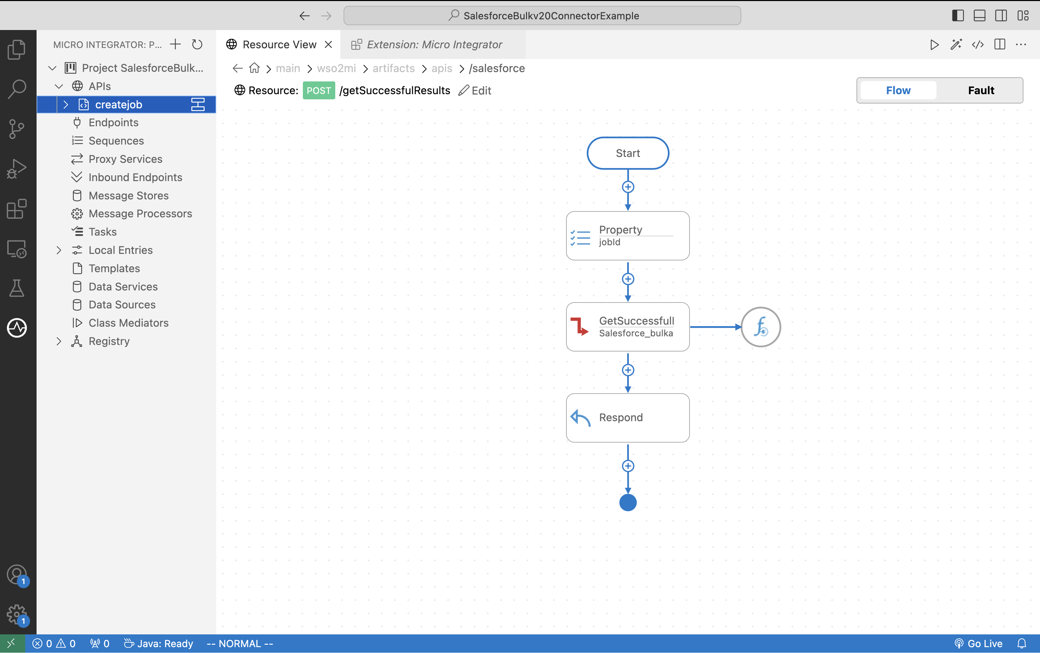The height and width of the screenshot is (653, 1040).
Task: Toggle the primary side bar layout button
Action: point(958,16)
